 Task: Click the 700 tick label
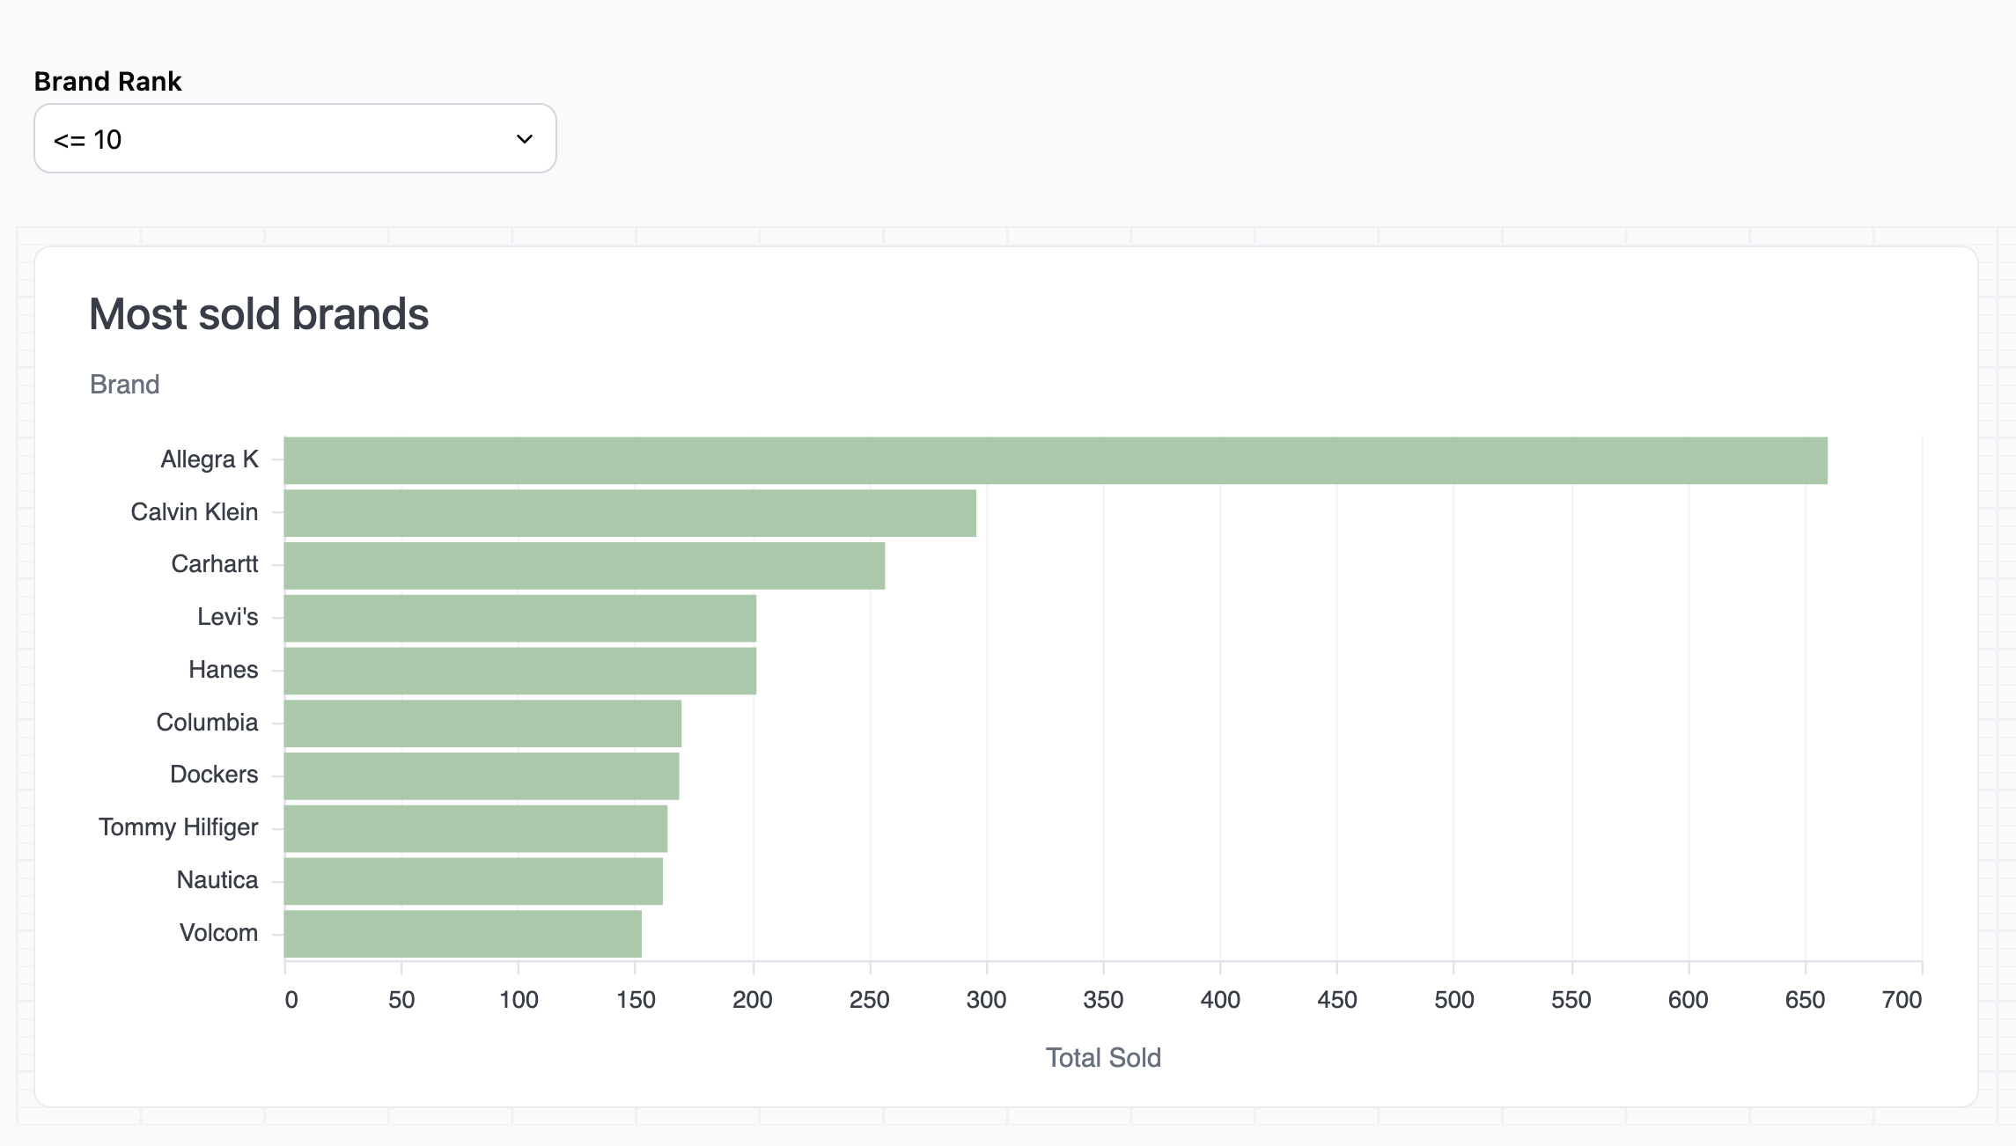[1901, 1000]
